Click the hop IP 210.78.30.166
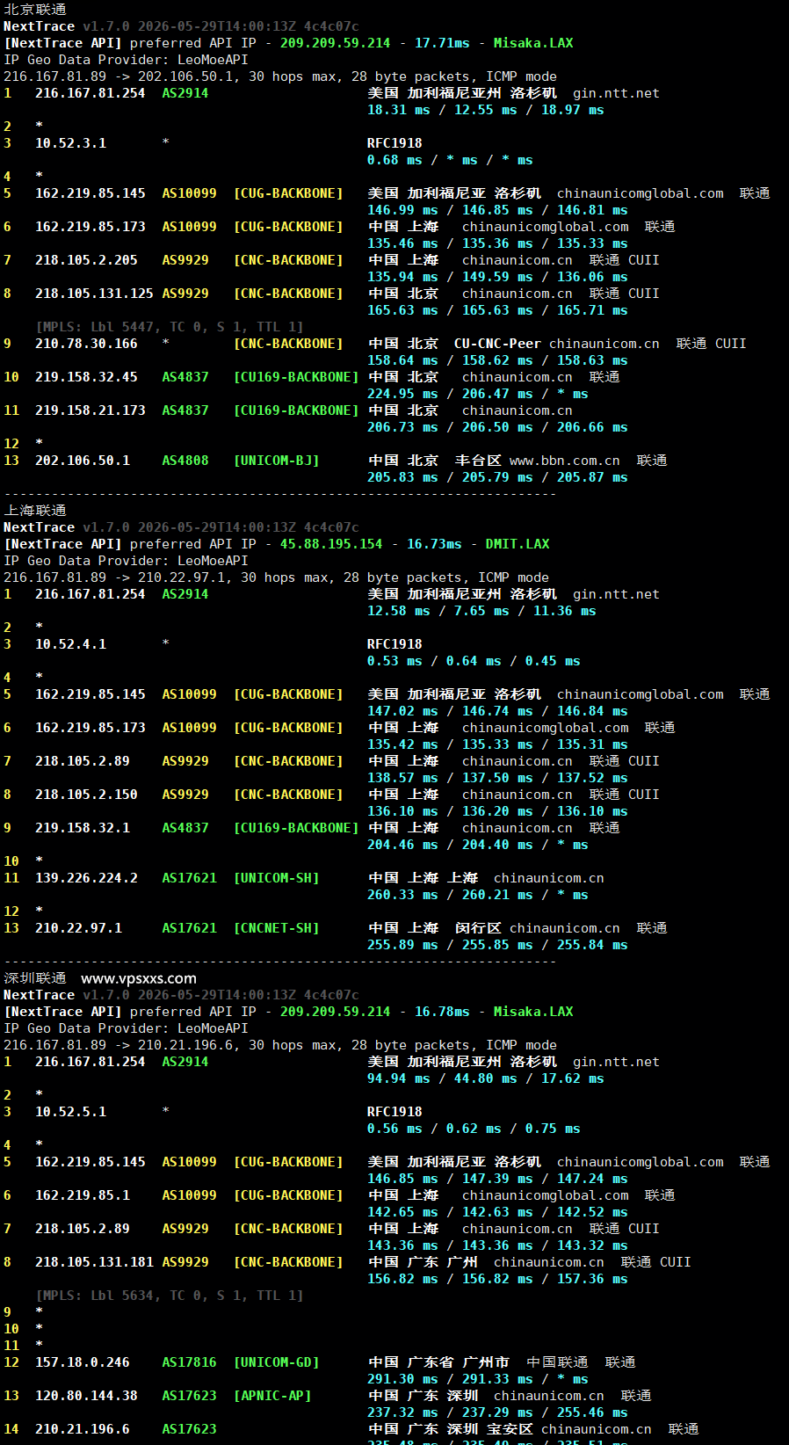The height and width of the screenshot is (1445, 789). [86, 344]
